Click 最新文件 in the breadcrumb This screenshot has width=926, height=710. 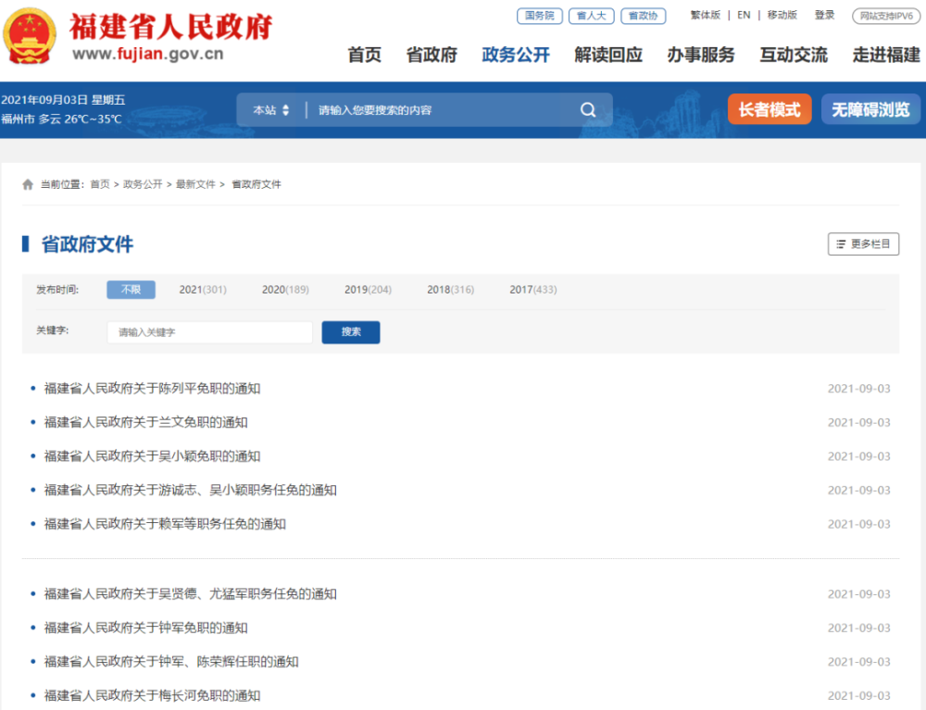(x=195, y=185)
